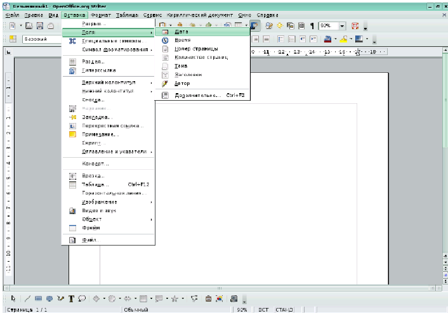Click the New document toolbar icon
Image resolution: width=448 pixels, height=313 pixels.
(x=13, y=26)
